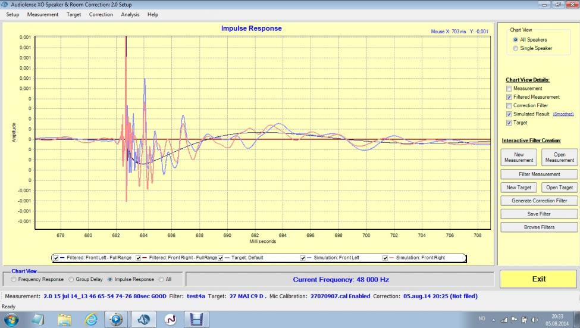Click the volume speaker tray icon
This screenshot has height=328, width=580.
[535, 320]
